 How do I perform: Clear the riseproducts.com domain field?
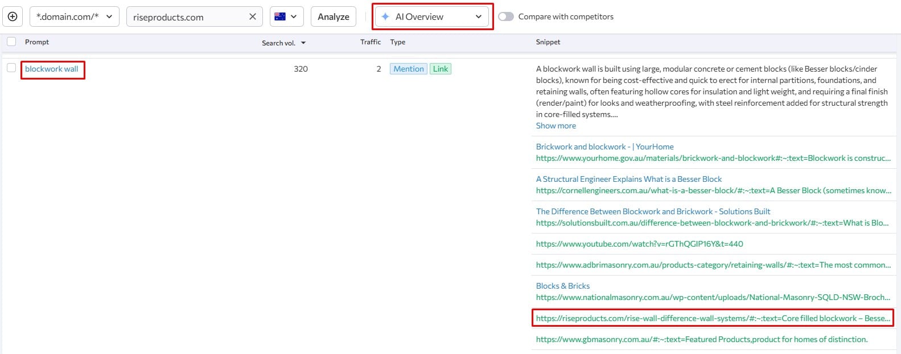pos(253,16)
